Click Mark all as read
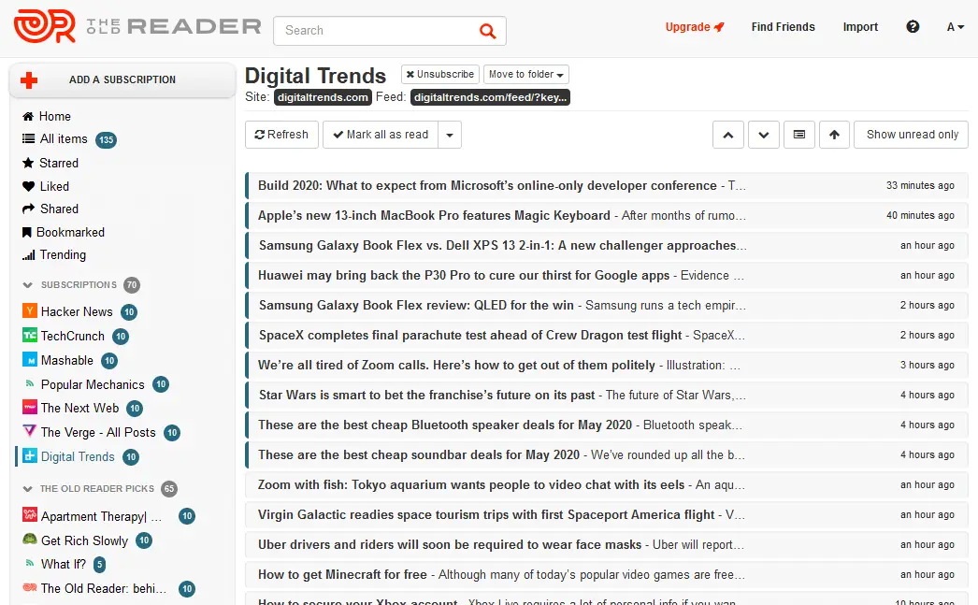Viewport: 978px width, 605px height. (381, 135)
